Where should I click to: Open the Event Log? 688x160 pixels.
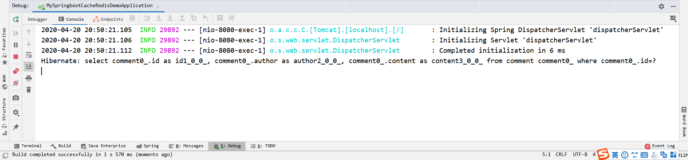pyautogui.click(x=660, y=146)
